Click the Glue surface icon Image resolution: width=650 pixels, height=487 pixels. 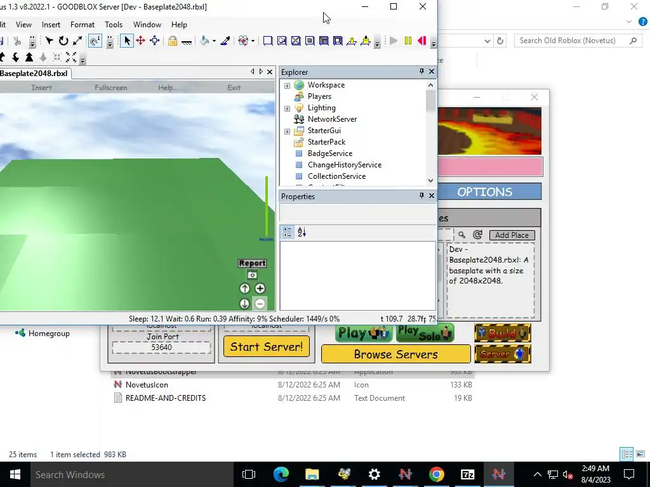pyautogui.click(x=282, y=41)
